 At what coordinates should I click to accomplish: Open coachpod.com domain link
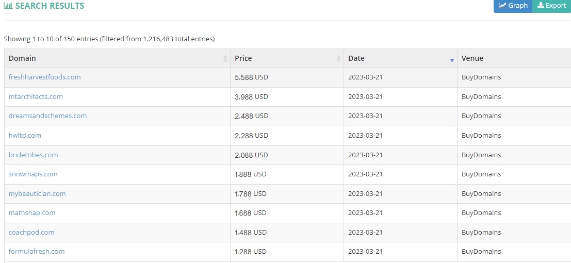pyautogui.click(x=31, y=232)
